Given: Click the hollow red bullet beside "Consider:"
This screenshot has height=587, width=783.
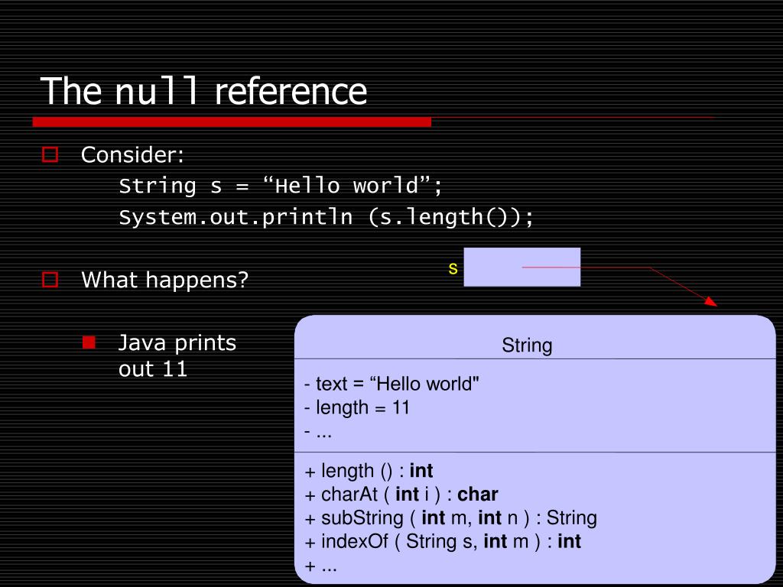Looking at the screenshot, I should pyautogui.click(x=50, y=154).
